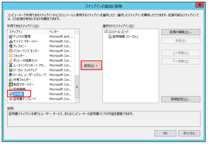Select the コンソール ルート node
This screenshot has width=208, height=144.
pos(116,32)
